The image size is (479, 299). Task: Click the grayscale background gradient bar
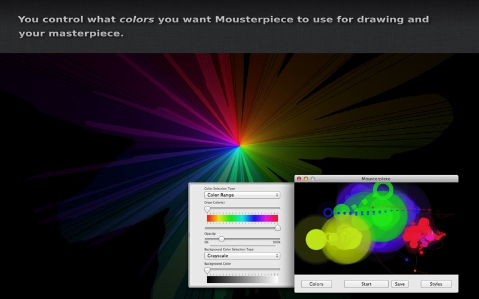pos(242,279)
